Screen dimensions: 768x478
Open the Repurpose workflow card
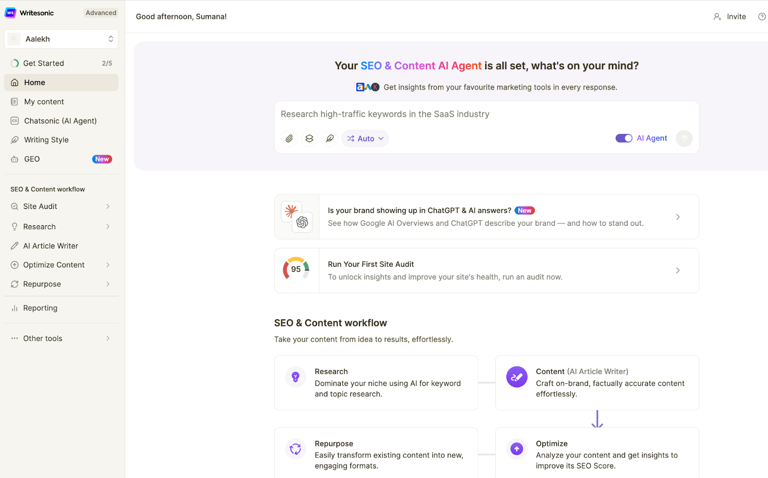[376, 453]
